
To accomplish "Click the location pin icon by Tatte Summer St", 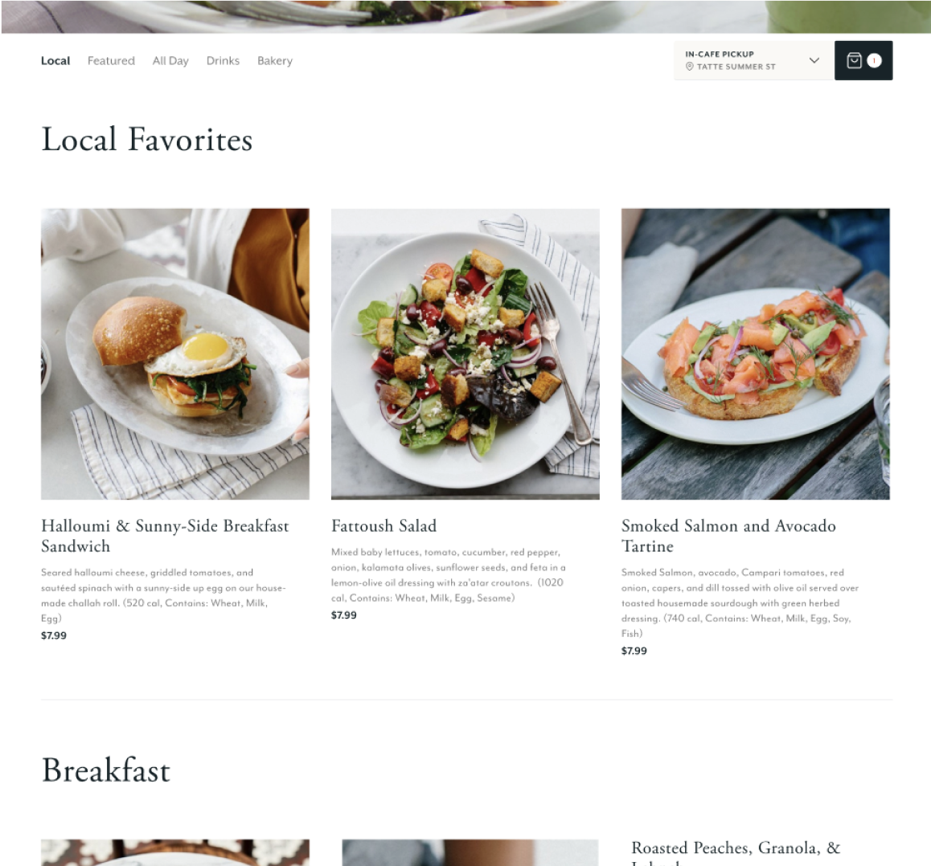I will 689,67.
